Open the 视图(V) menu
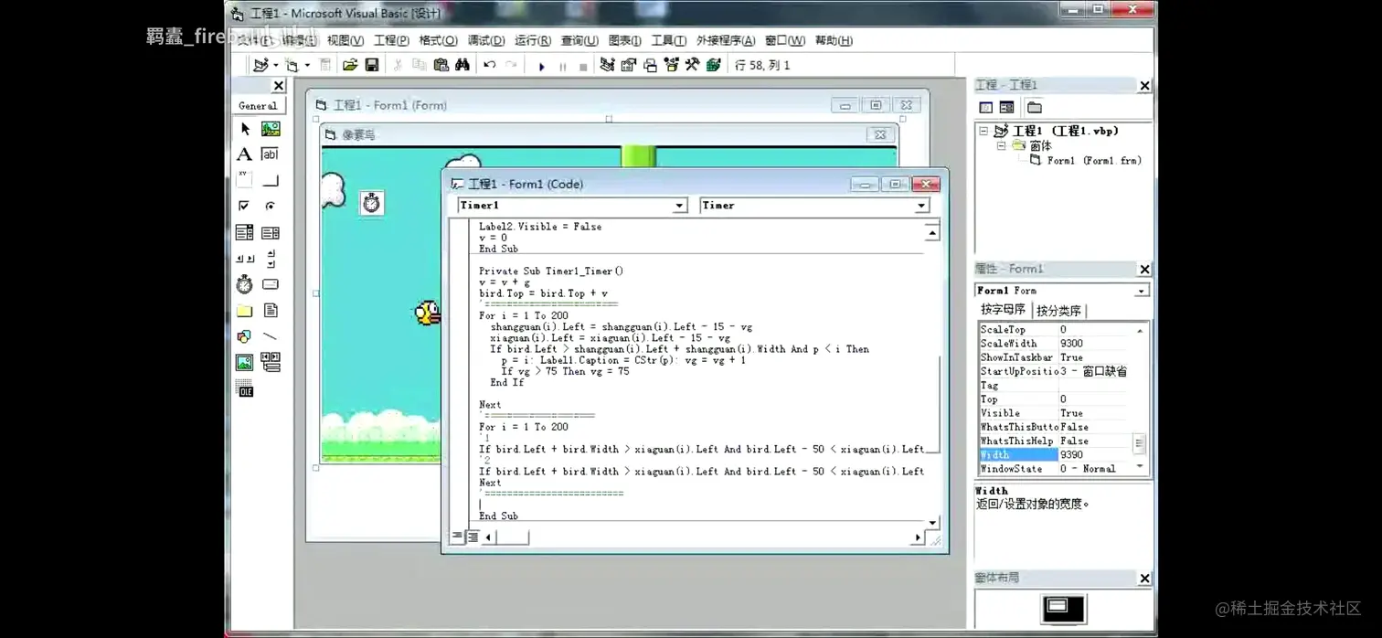The width and height of the screenshot is (1382, 638). pos(345,40)
